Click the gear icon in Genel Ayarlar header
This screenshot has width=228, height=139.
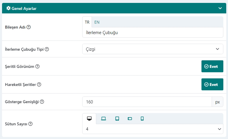pos(8,8)
